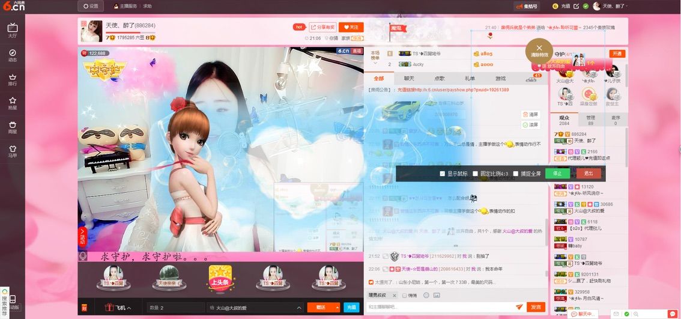
Task: Click the blue 充值 button in the gift bar
Action: 351,308
